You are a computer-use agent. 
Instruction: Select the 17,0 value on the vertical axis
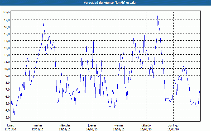[x=7, y=20]
